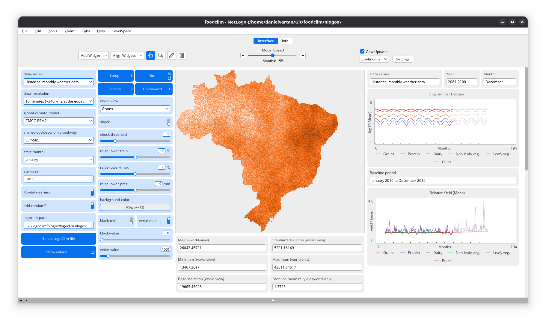Click the delete trash can icon
Image resolution: width=546 pixels, height=323 pixels.
click(182, 55)
